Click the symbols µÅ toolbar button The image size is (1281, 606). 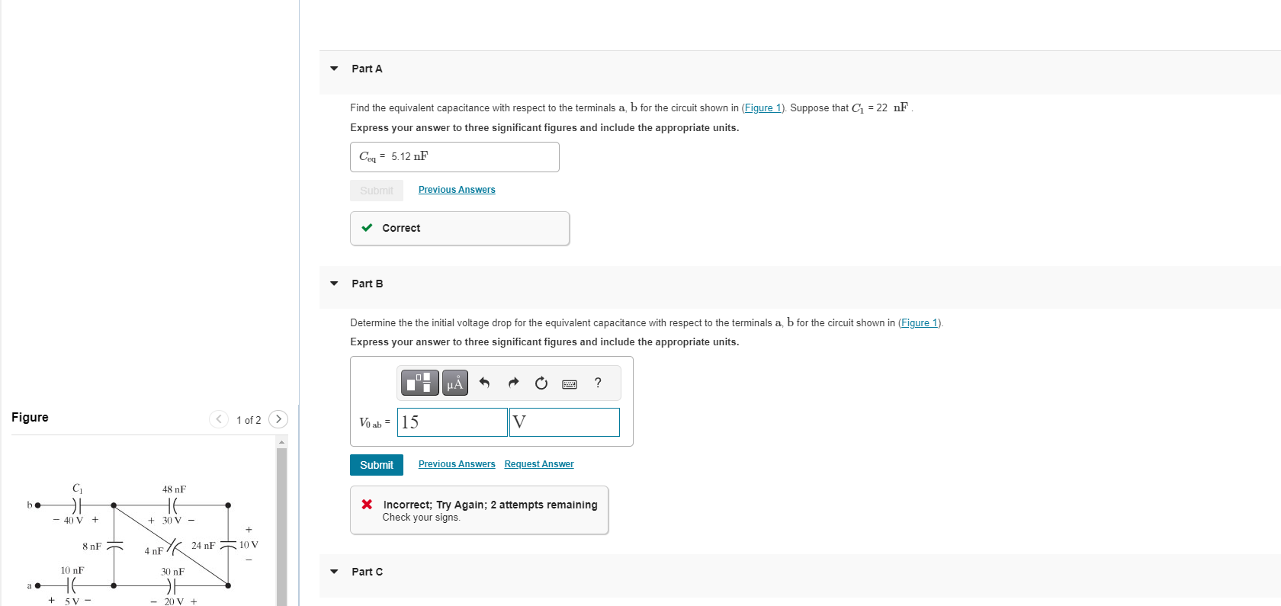(x=455, y=383)
